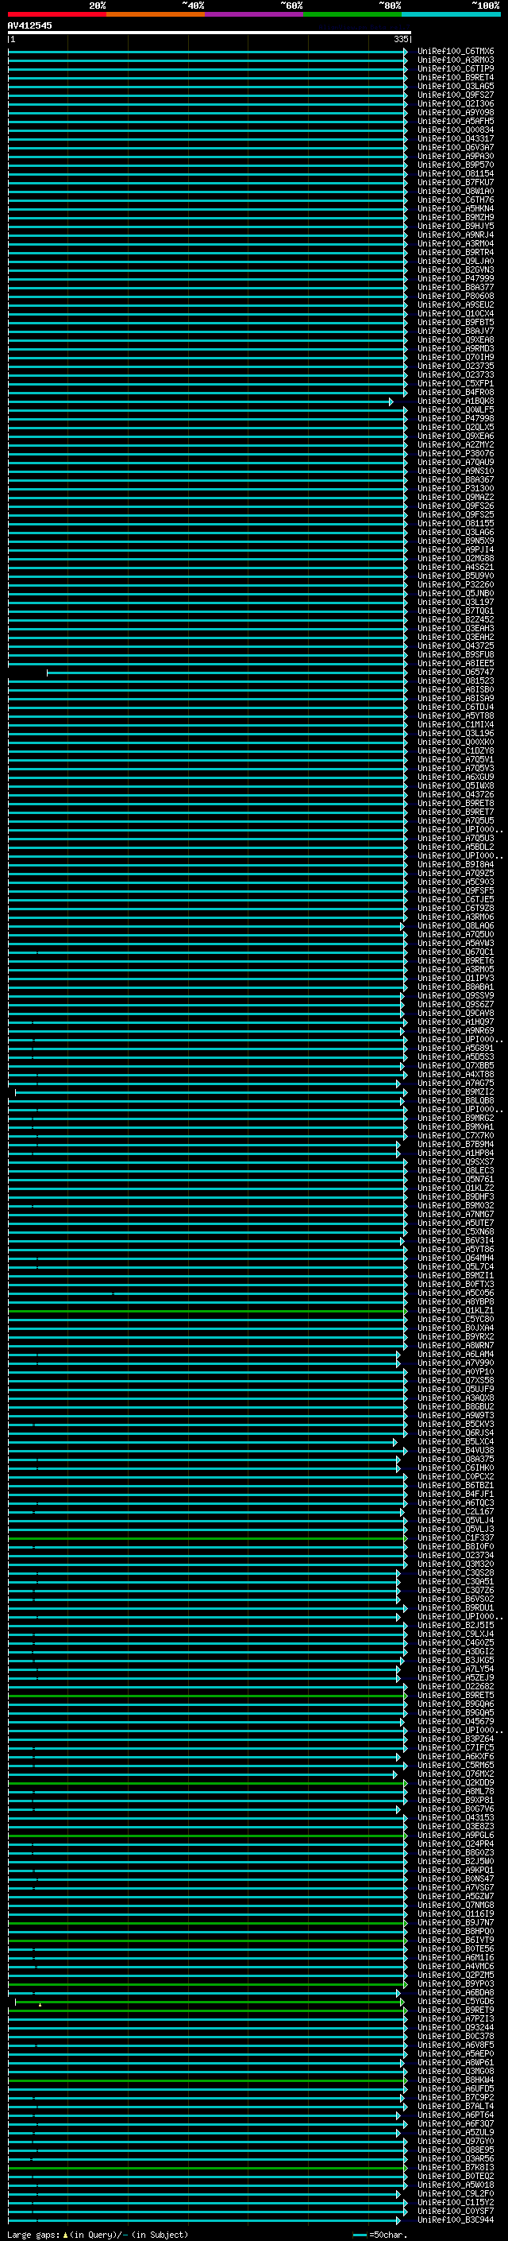This screenshot has width=508, height=2241.
Task: Click the =50char. scale bar legend
Action: tap(381, 2234)
